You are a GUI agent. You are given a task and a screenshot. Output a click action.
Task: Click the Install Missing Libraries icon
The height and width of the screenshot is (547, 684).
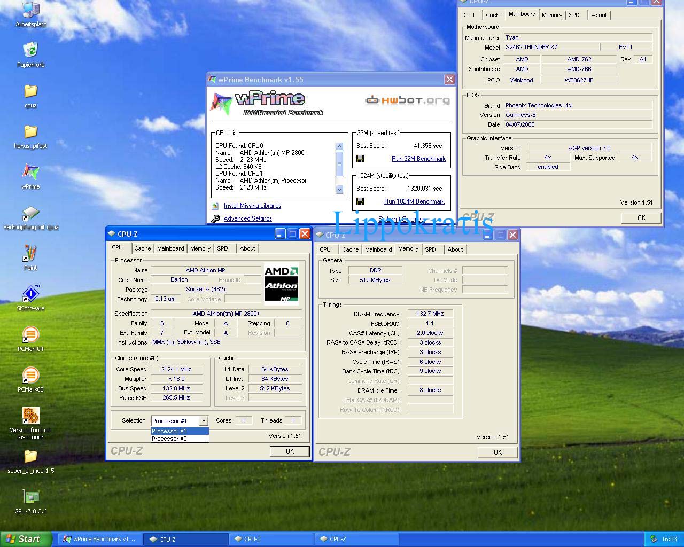click(x=215, y=206)
